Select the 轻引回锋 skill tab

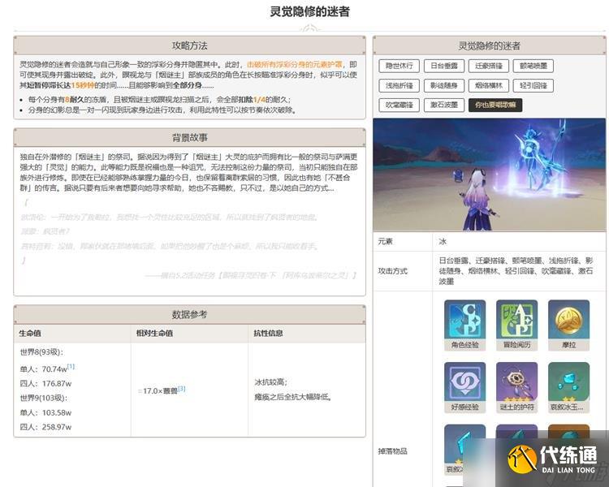pyautogui.click(x=533, y=85)
